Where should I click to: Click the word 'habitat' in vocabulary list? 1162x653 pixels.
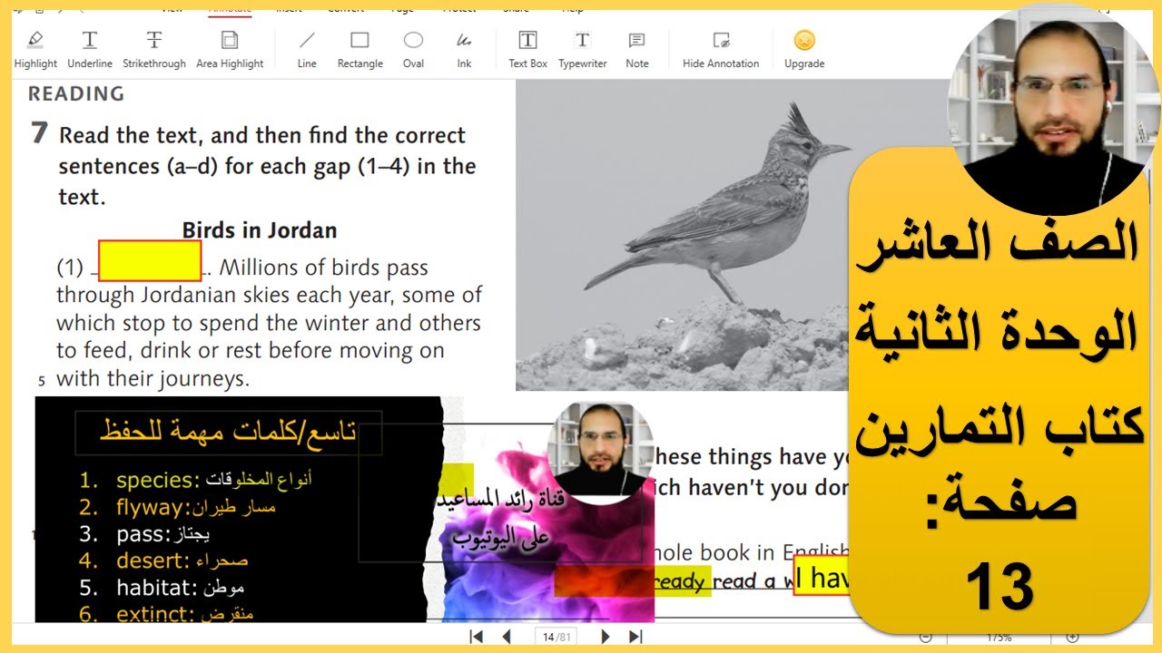[x=153, y=588]
